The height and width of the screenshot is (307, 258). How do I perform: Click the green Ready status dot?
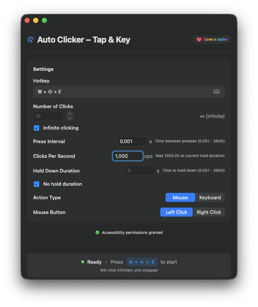82,262
